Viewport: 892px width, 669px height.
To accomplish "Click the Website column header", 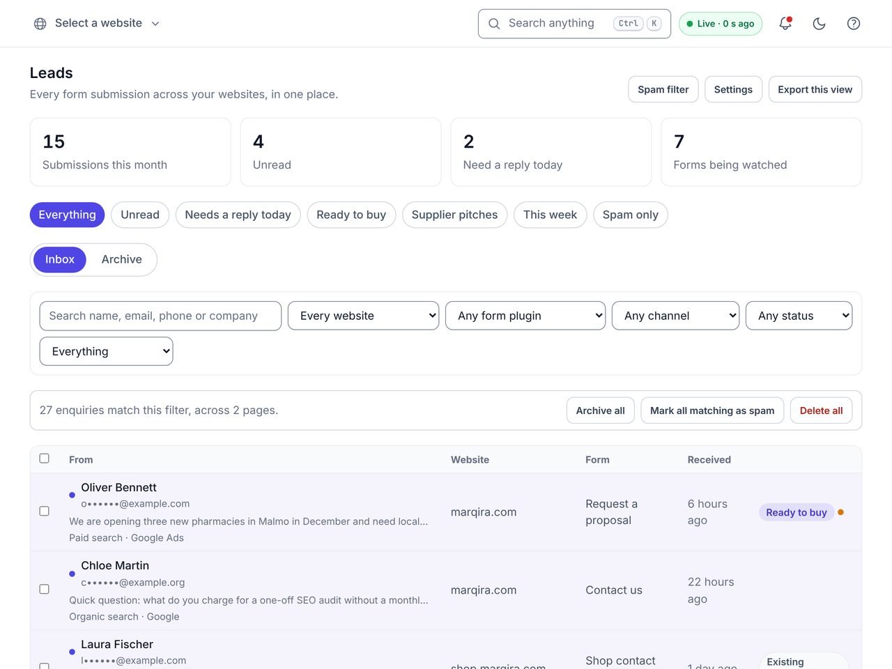I will (470, 459).
